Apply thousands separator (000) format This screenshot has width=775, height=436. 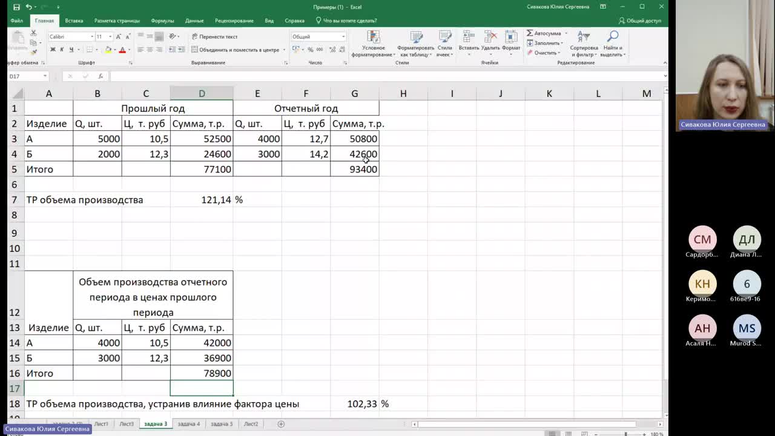pyautogui.click(x=319, y=50)
